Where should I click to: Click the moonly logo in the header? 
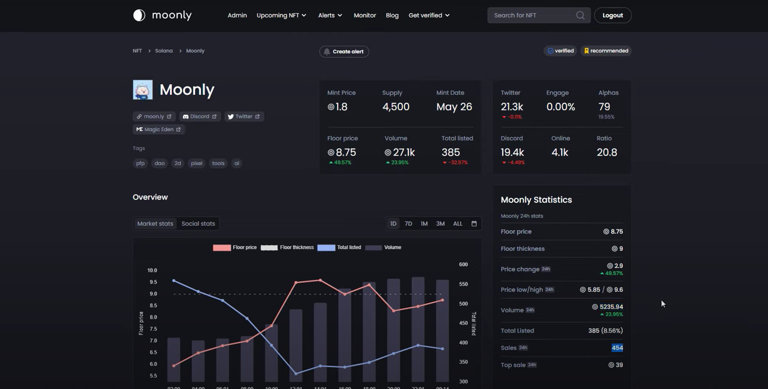pyautogui.click(x=162, y=15)
